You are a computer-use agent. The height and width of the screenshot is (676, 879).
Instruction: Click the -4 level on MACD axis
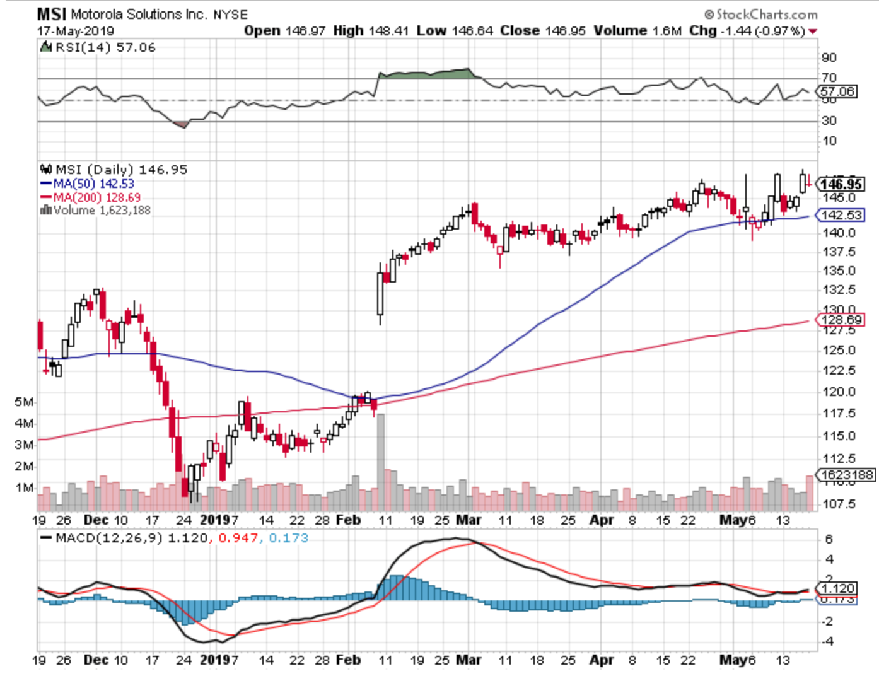(x=829, y=641)
